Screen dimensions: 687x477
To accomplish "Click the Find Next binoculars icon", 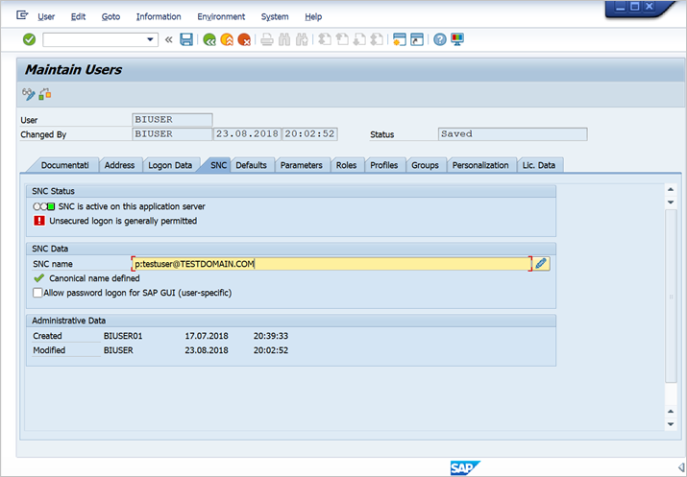I will 302,39.
